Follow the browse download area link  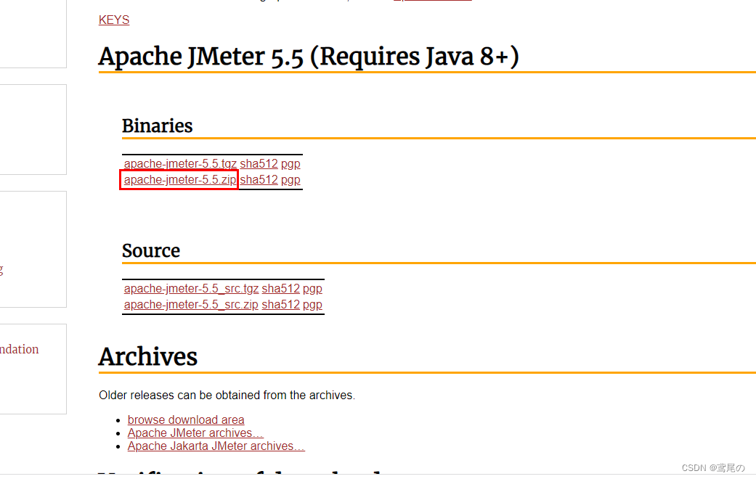coord(186,419)
